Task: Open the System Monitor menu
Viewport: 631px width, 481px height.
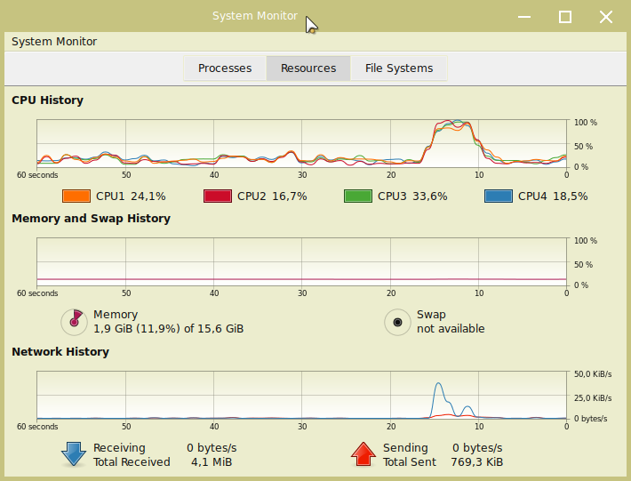Action: [54, 42]
